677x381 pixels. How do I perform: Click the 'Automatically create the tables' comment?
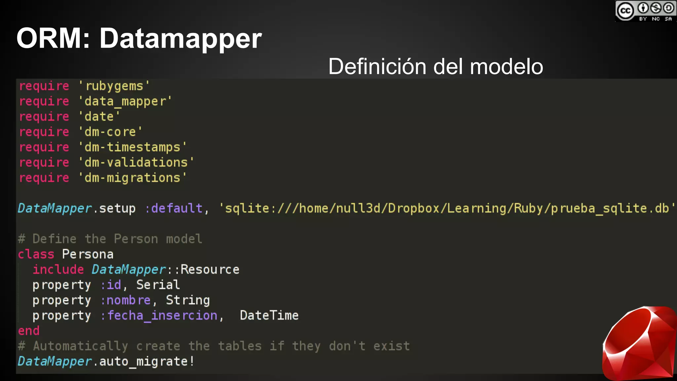click(x=214, y=346)
